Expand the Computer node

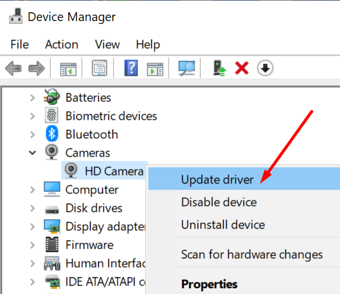click(33, 190)
